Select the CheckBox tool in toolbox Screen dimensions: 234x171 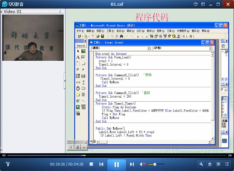point(78,70)
